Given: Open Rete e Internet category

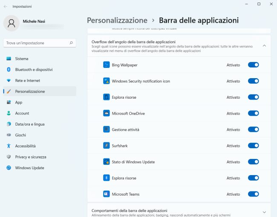Looking at the screenshot, I should 40,80.
